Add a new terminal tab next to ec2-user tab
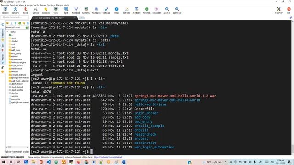This screenshot has height=165, width=294. click(x=81, y=18)
